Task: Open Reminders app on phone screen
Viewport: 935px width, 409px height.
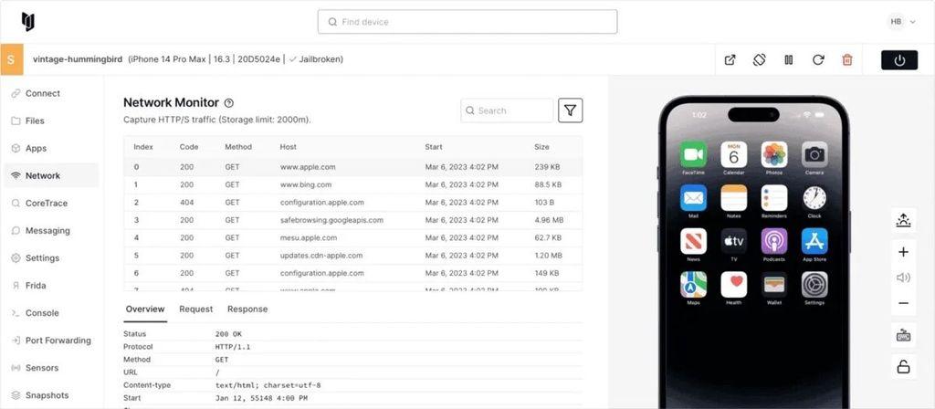Action: click(774, 198)
